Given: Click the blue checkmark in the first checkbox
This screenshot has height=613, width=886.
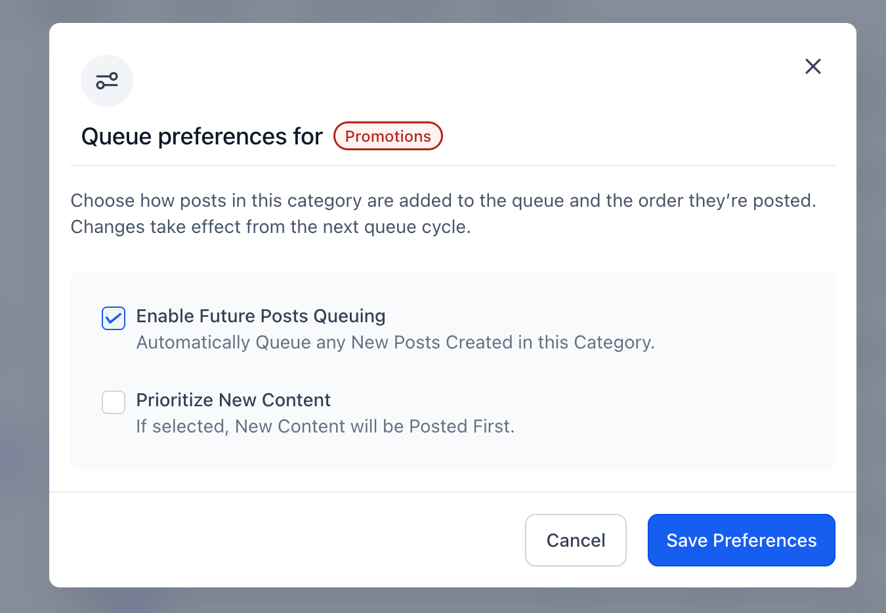Looking at the screenshot, I should click(114, 319).
